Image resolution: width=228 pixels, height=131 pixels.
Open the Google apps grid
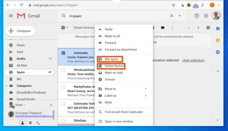206,16
